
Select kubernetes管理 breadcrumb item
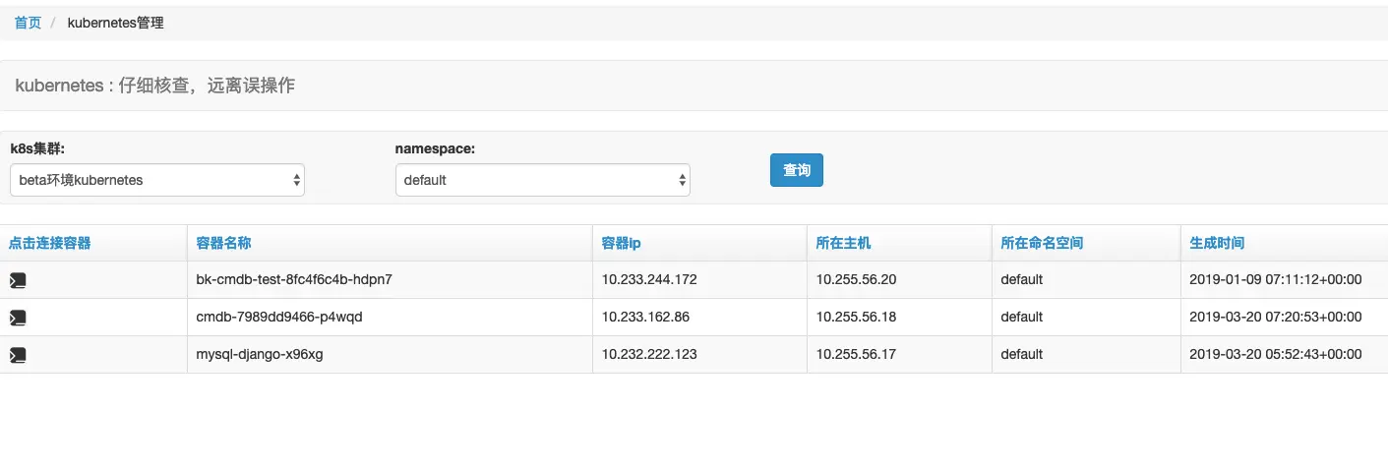click(x=115, y=23)
